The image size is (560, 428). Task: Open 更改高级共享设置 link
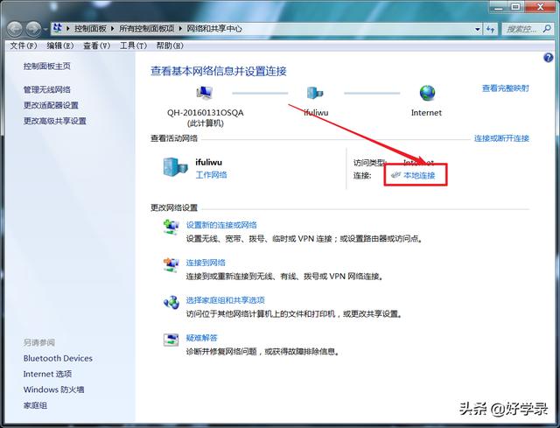point(54,121)
